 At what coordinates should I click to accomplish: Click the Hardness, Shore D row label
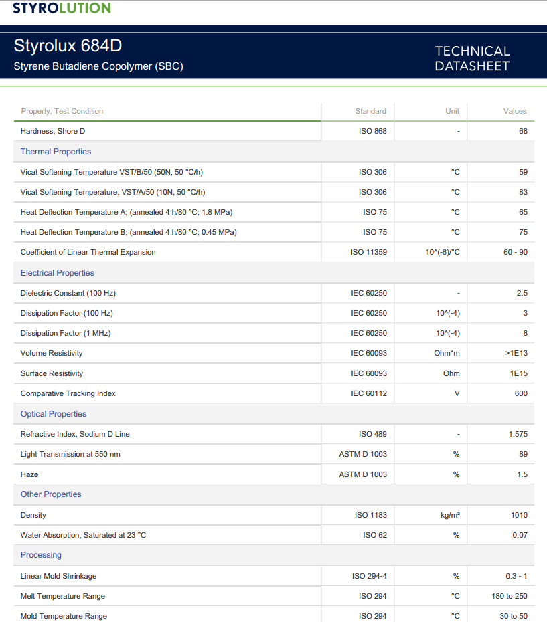pos(53,131)
